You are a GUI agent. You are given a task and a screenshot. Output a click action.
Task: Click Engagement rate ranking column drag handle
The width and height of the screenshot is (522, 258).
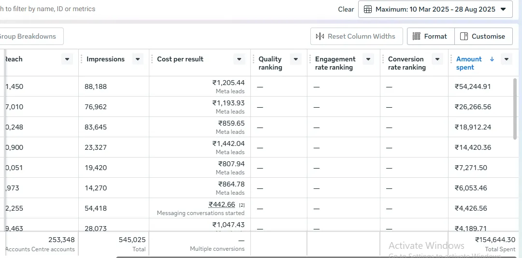310,59
